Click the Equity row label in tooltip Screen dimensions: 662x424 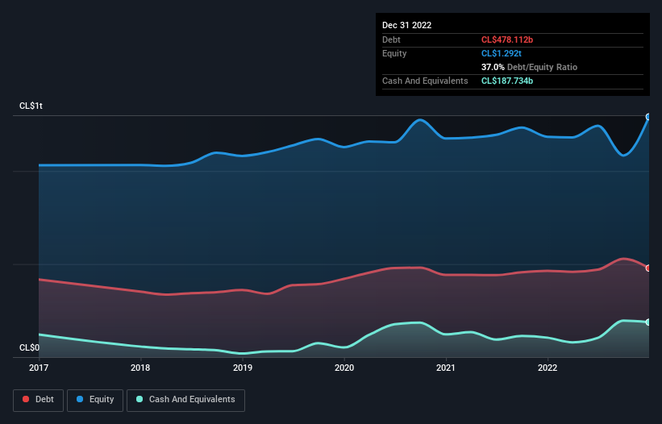point(394,53)
